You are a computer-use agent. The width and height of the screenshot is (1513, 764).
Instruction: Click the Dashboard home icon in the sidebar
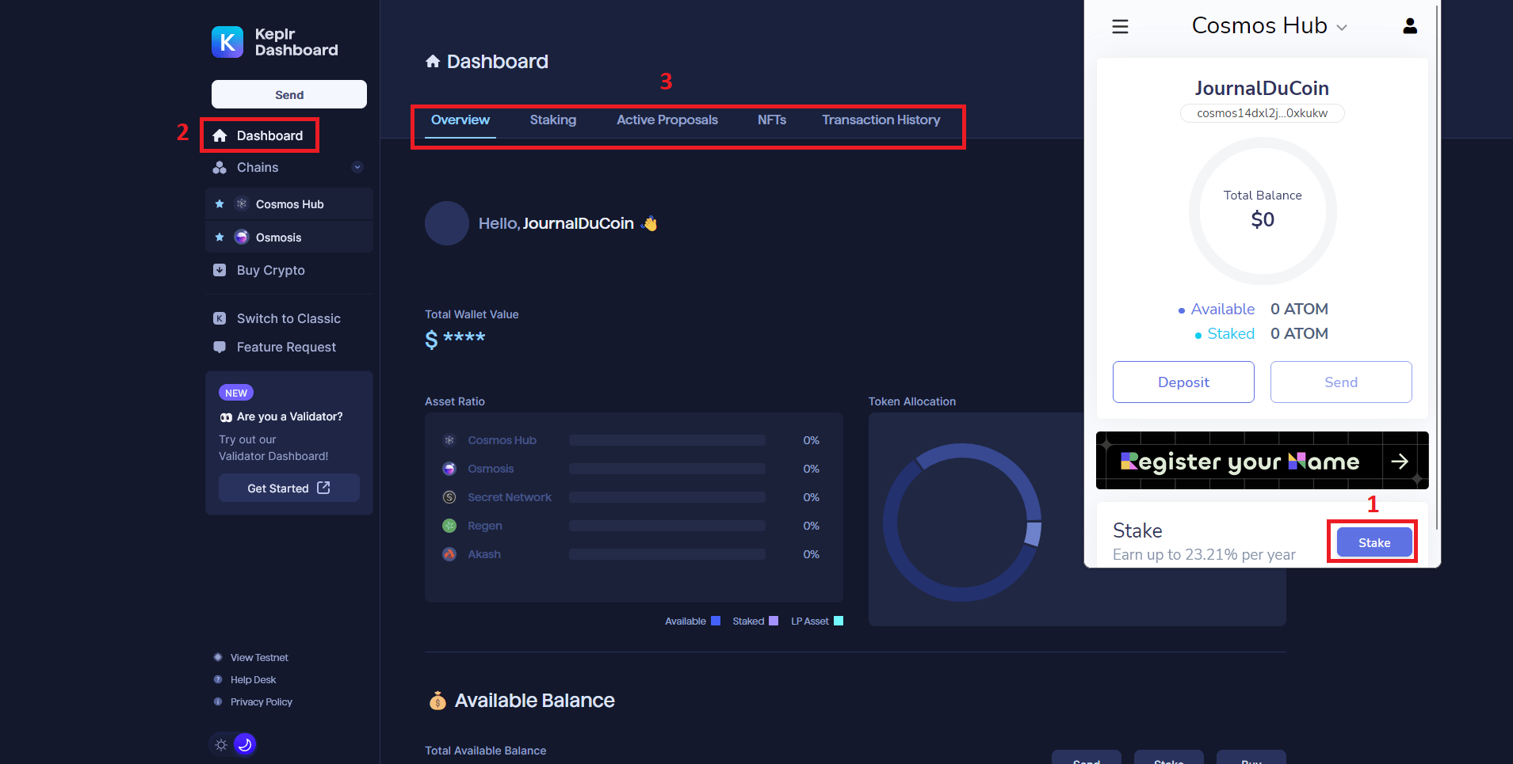pos(220,135)
